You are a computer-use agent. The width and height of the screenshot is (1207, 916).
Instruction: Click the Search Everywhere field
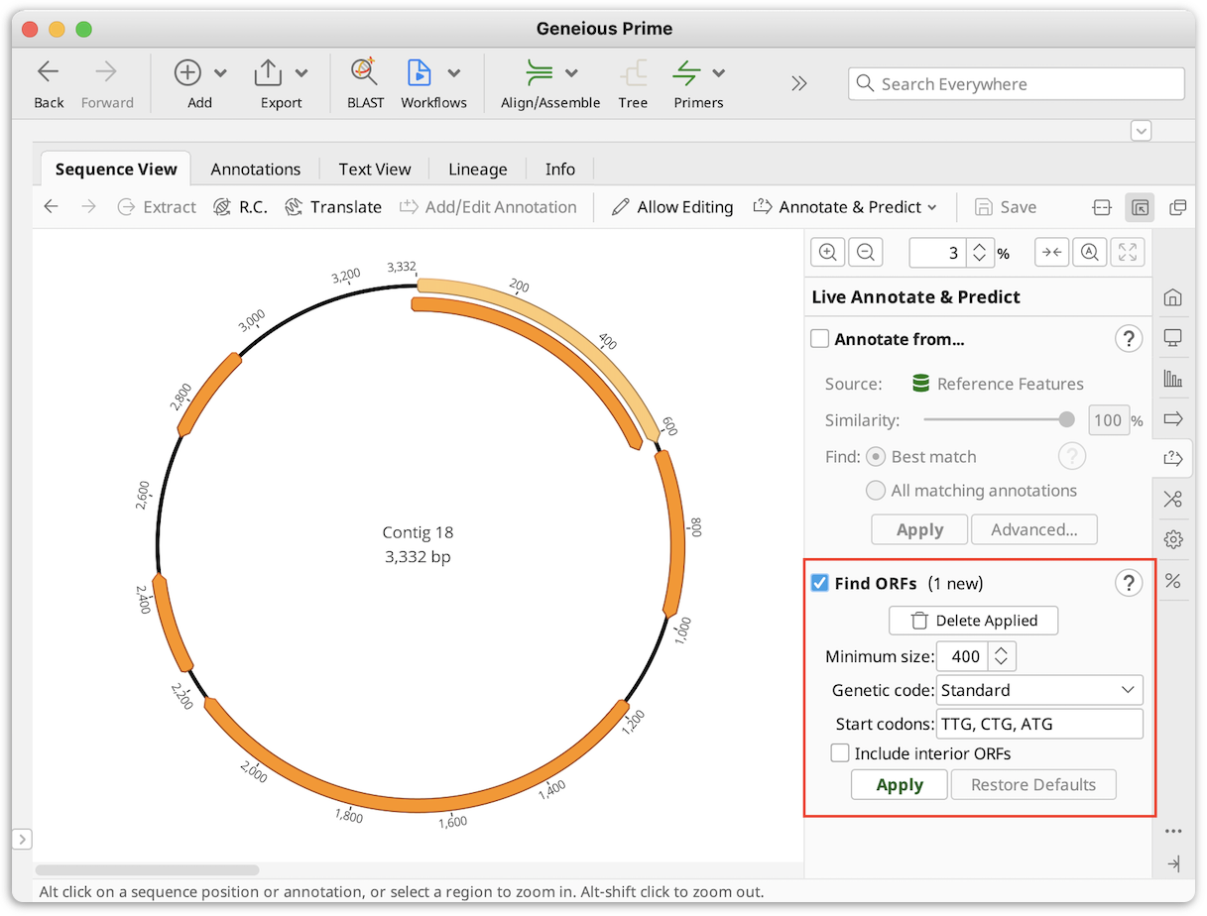click(1017, 84)
